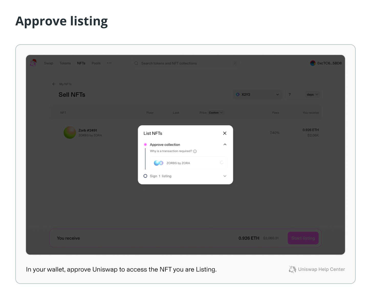Click the ZORBS by ZORA collection icon
371x298 pixels.
point(158,163)
